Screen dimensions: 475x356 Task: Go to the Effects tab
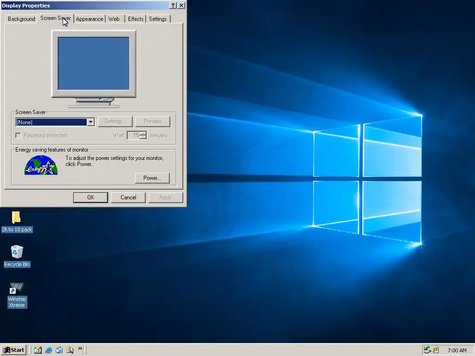point(135,19)
